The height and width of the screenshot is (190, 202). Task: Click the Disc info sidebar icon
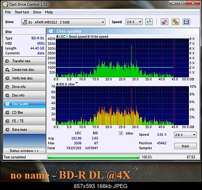coord(7,96)
